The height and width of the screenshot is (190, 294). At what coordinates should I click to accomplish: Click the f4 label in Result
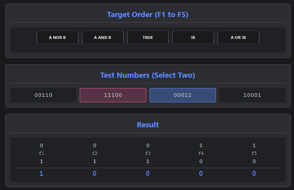(x=201, y=154)
